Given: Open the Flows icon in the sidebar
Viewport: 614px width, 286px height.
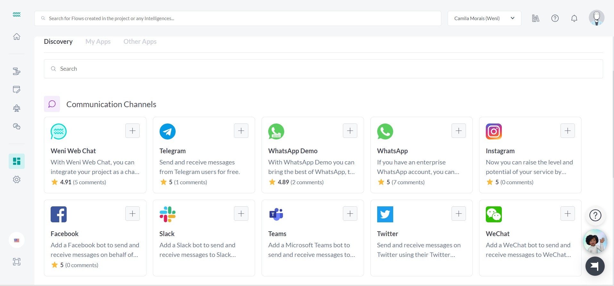Looking at the screenshot, I should tap(17, 71).
